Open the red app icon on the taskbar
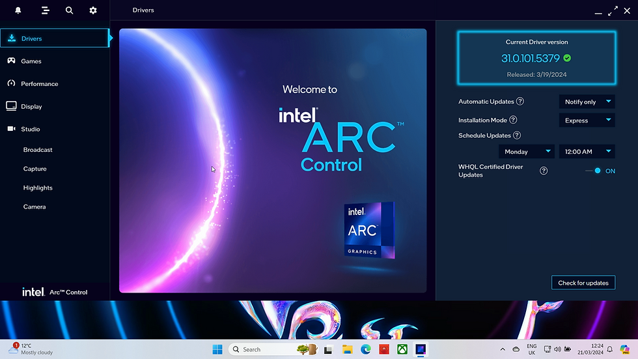This screenshot has width=638, height=359. (x=383, y=349)
